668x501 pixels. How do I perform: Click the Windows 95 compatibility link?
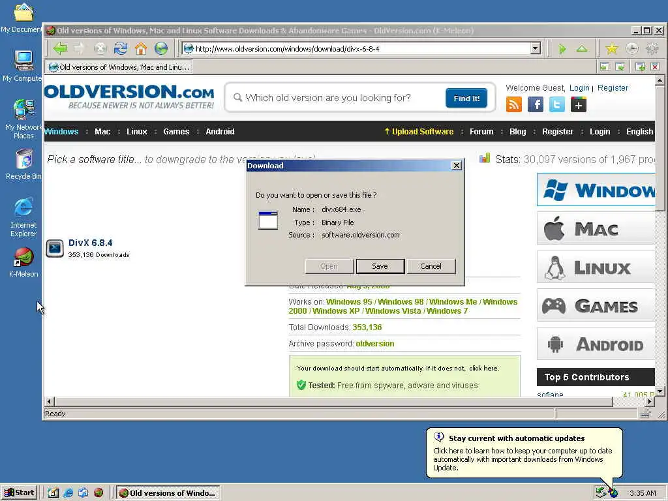[349, 301]
